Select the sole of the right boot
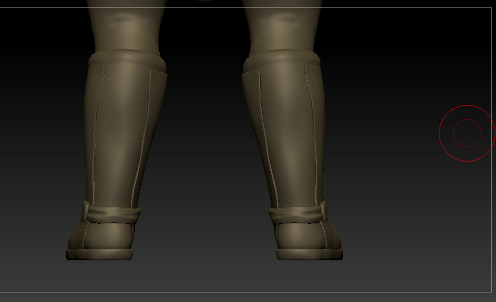496x302 pixels. click(310, 254)
